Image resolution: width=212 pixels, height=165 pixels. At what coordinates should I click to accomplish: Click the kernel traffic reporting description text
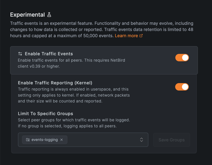[74, 95]
